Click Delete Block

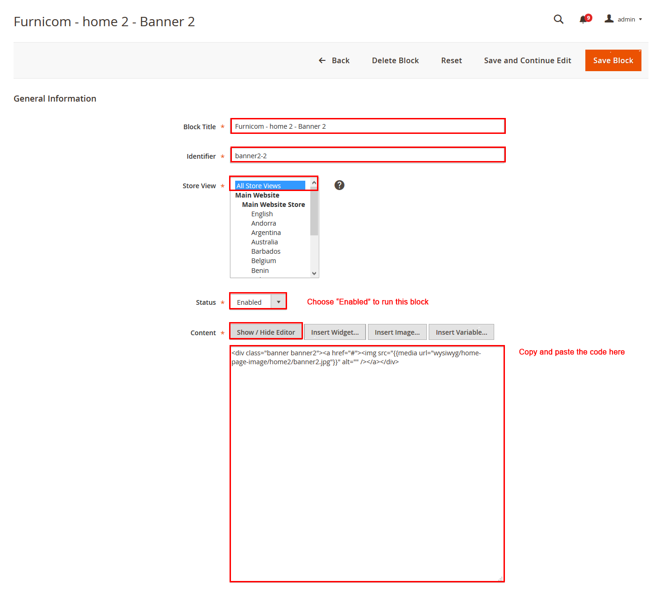395,60
